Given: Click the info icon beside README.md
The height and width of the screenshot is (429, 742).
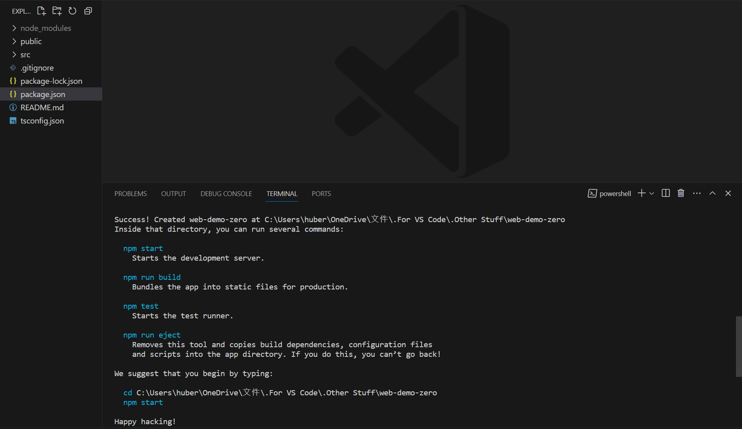Looking at the screenshot, I should click(13, 107).
